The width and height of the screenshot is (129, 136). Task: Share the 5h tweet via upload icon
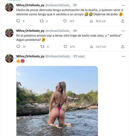pos(123,21)
